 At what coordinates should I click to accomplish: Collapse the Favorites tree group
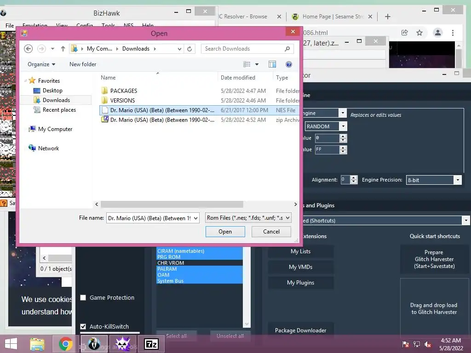(x=25, y=81)
